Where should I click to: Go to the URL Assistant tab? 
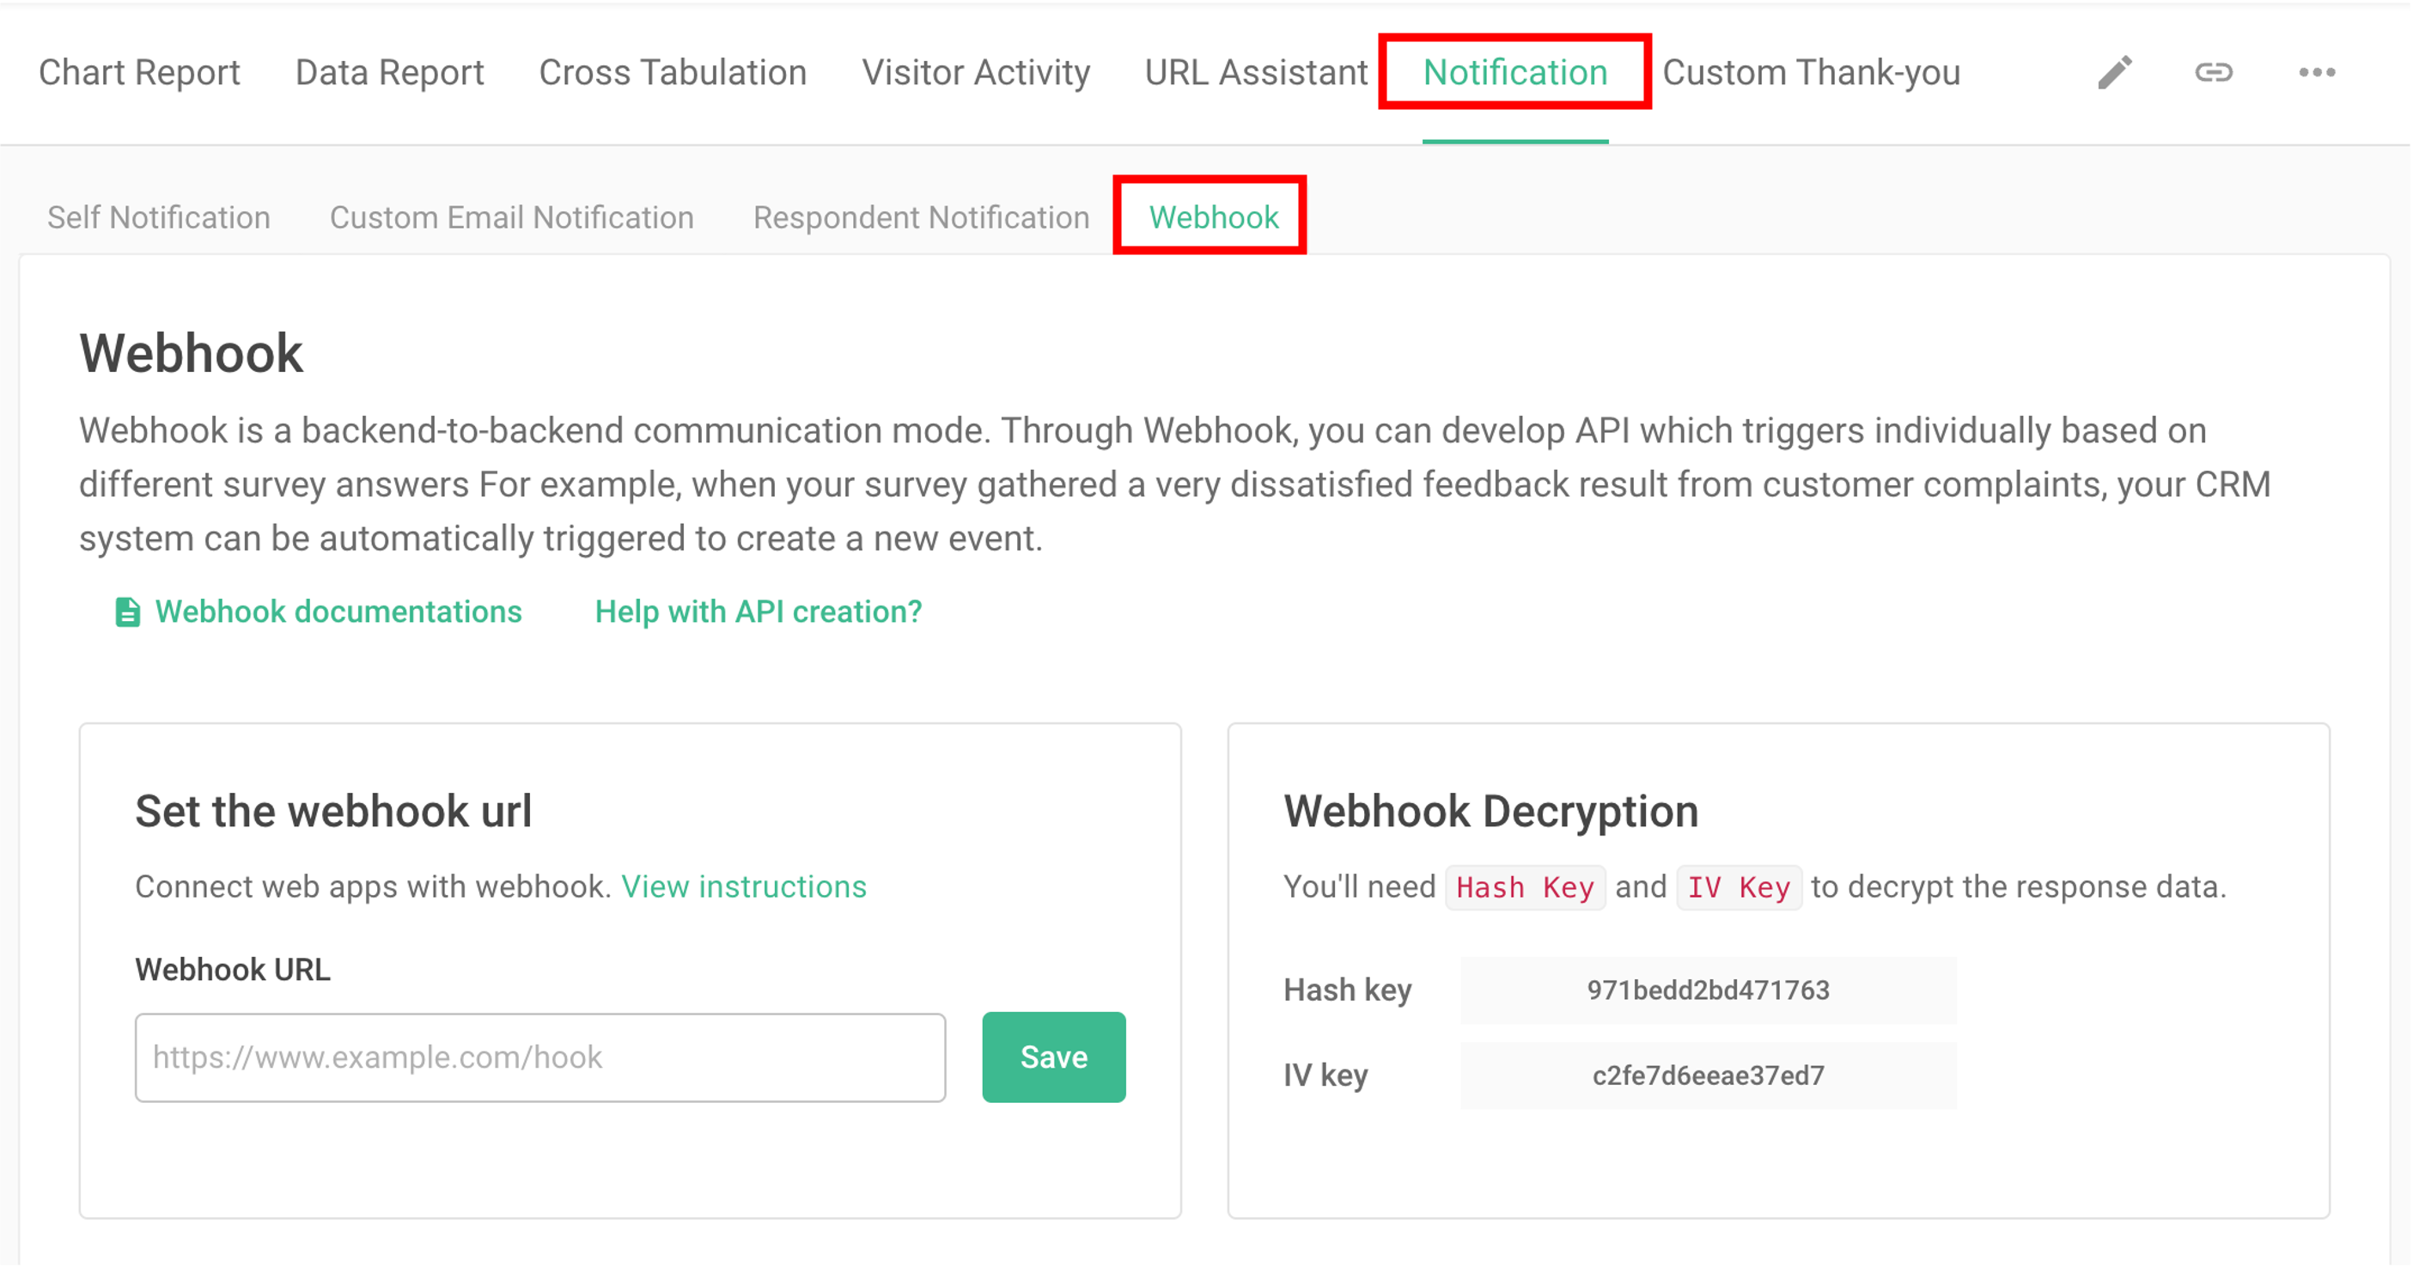point(1256,72)
